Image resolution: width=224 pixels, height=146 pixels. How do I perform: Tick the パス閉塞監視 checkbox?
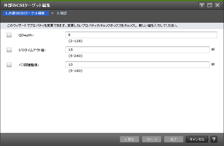pos(9,65)
